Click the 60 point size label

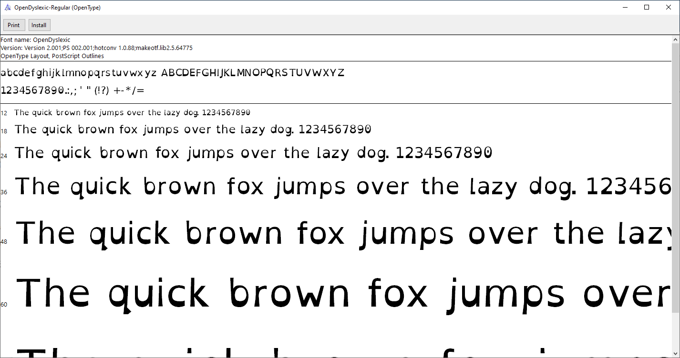4,305
